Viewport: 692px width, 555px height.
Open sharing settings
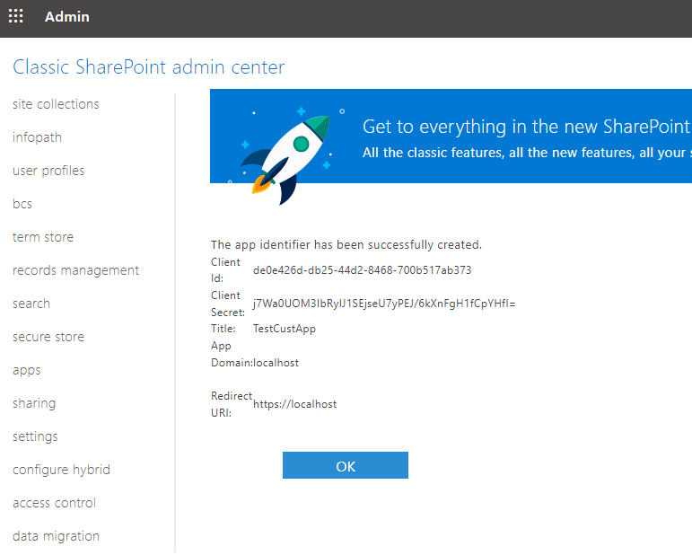34,403
